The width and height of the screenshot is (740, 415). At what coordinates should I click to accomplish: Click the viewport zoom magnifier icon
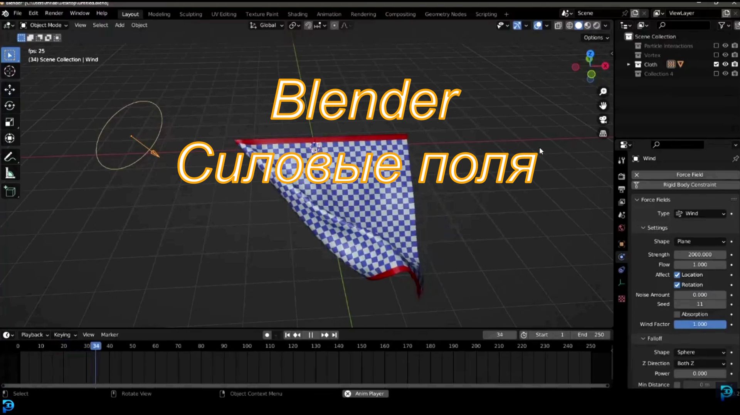click(603, 92)
